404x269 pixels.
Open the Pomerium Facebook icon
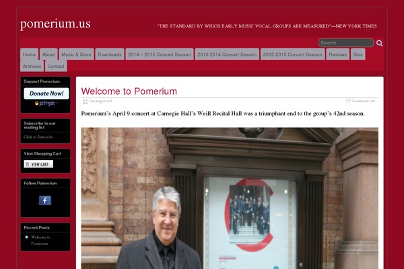click(45, 200)
